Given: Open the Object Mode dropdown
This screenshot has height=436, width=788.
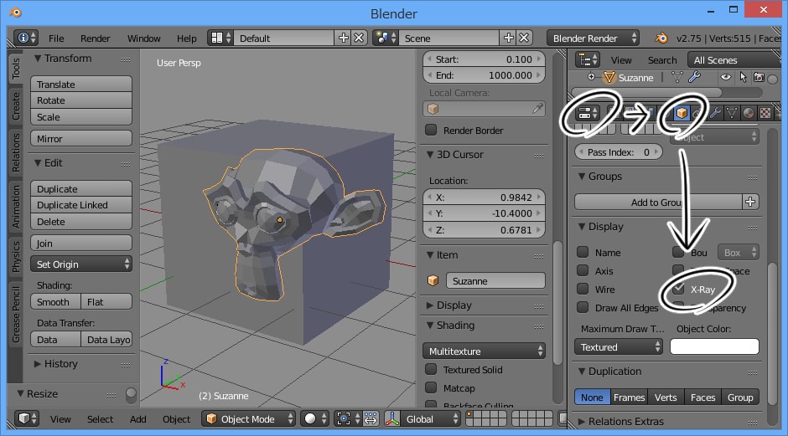Looking at the screenshot, I should (x=248, y=418).
